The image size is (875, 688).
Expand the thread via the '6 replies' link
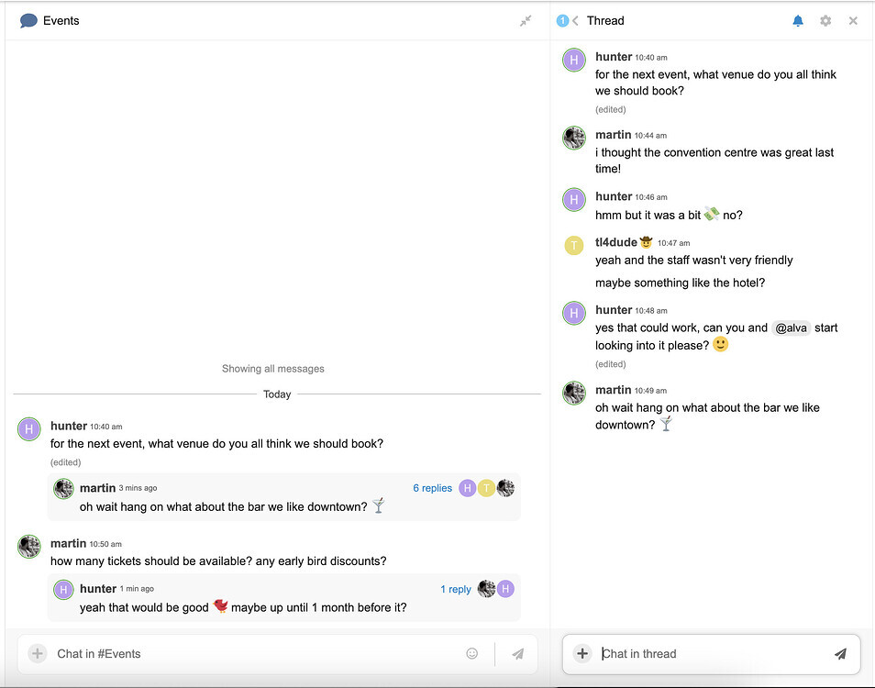[432, 488]
